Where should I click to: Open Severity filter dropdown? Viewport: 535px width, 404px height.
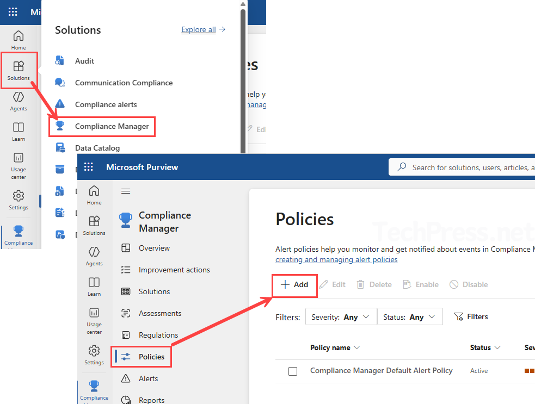[341, 316]
